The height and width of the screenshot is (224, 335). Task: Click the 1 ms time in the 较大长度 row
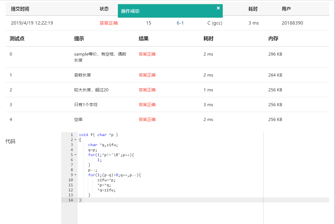point(208,90)
